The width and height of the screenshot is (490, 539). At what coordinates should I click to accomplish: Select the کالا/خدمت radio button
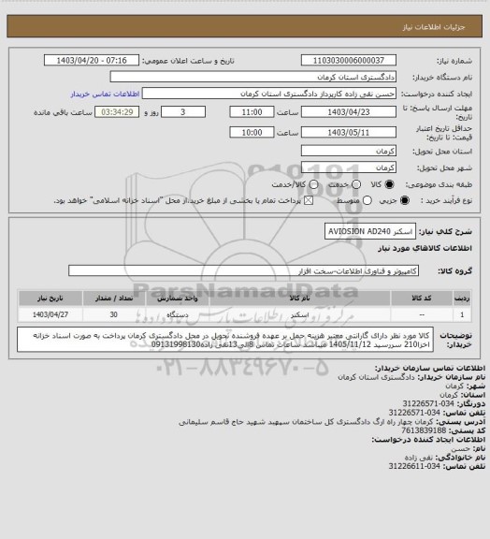point(313,184)
